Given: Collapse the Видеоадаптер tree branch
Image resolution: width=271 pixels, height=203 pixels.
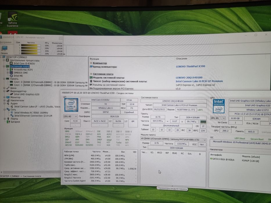Looking at the screenshot, I should coord(4,91).
